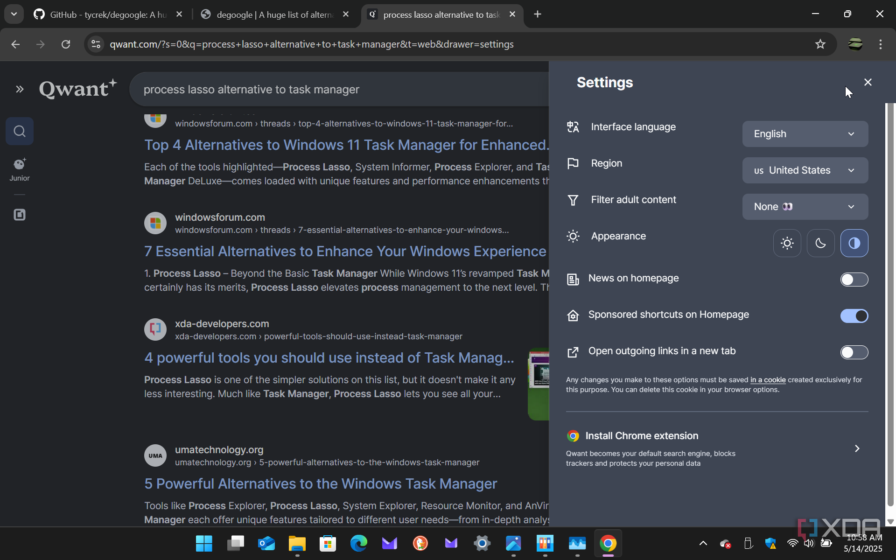Click the News on homepage newspaper icon
The image size is (896, 560).
(573, 279)
